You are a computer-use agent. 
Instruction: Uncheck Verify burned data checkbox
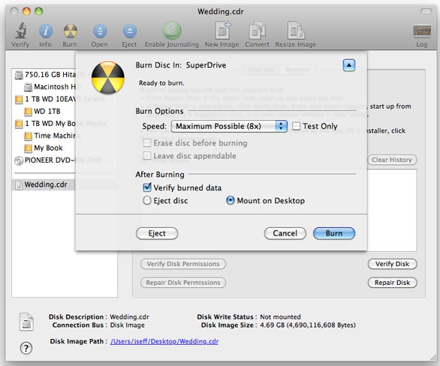point(147,187)
